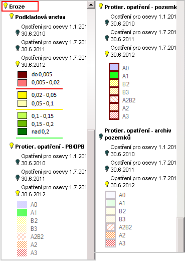Click the pink '0,005 - 0,02' swatch
Viewport: 186px width, 262px height.
22,83
